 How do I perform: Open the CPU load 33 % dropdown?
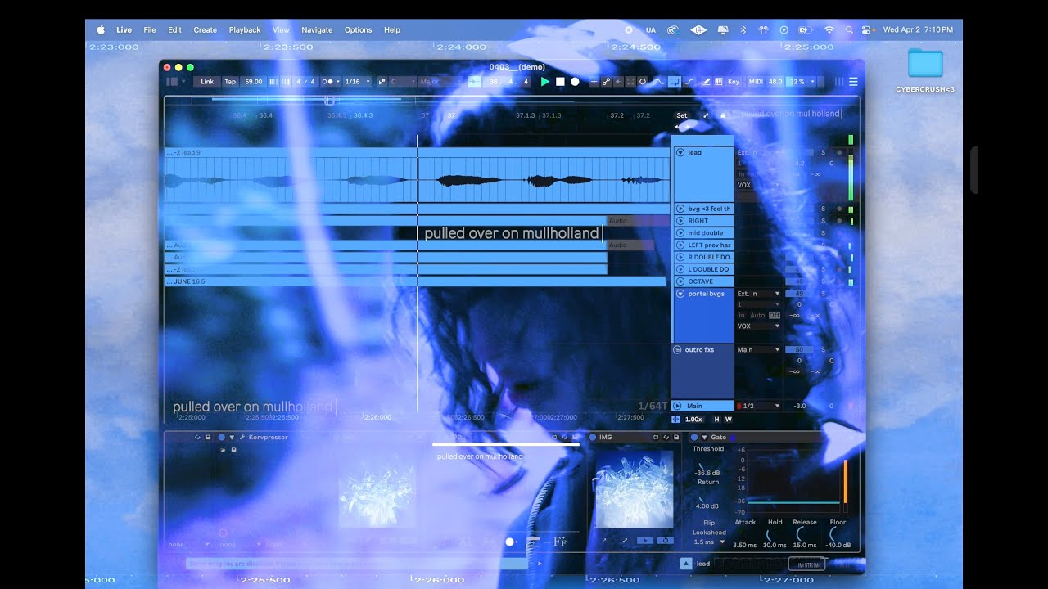[802, 82]
